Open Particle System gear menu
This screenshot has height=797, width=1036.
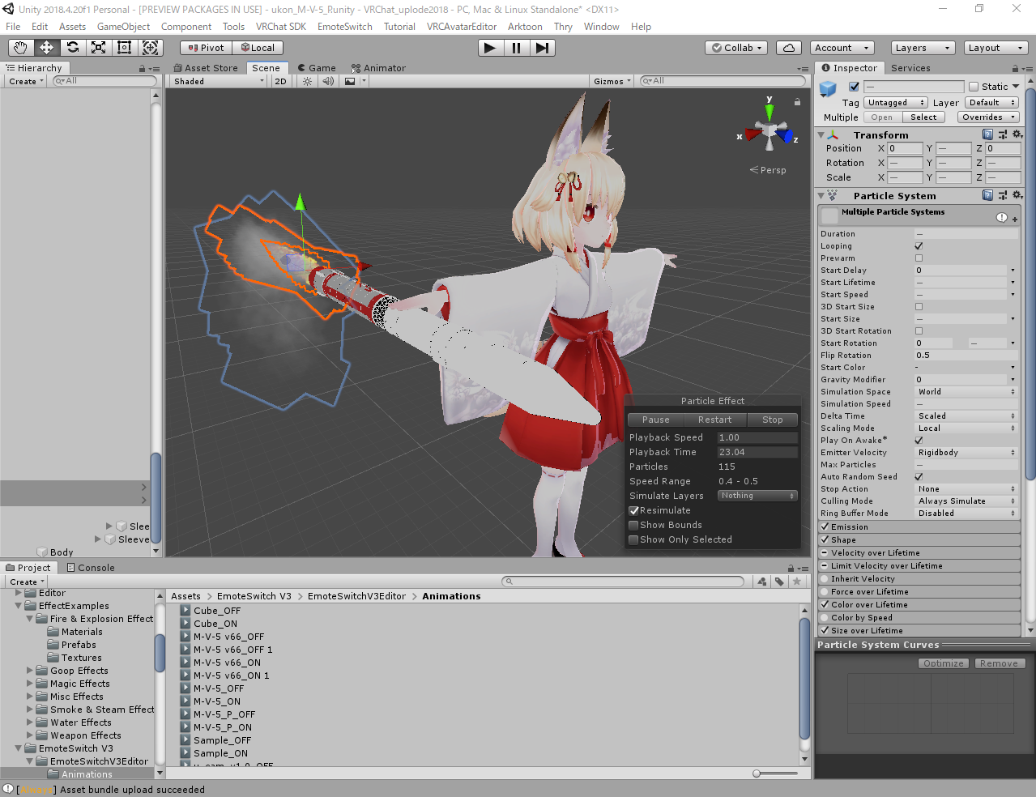(1017, 195)
